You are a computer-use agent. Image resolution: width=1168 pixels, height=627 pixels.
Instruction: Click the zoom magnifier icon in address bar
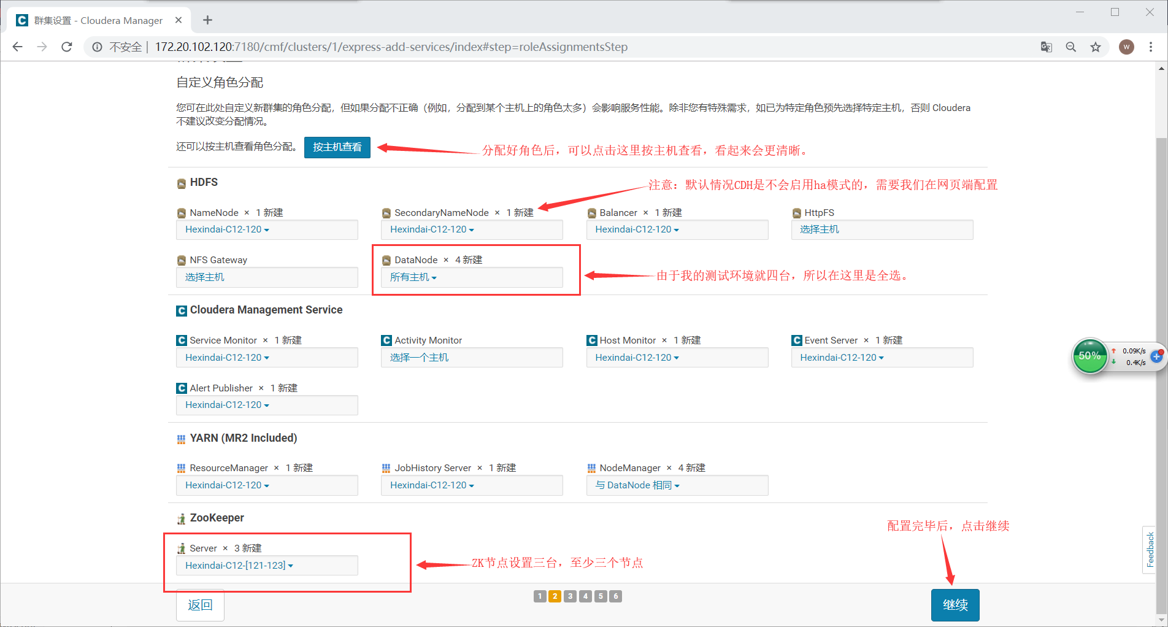point(1071,47)
